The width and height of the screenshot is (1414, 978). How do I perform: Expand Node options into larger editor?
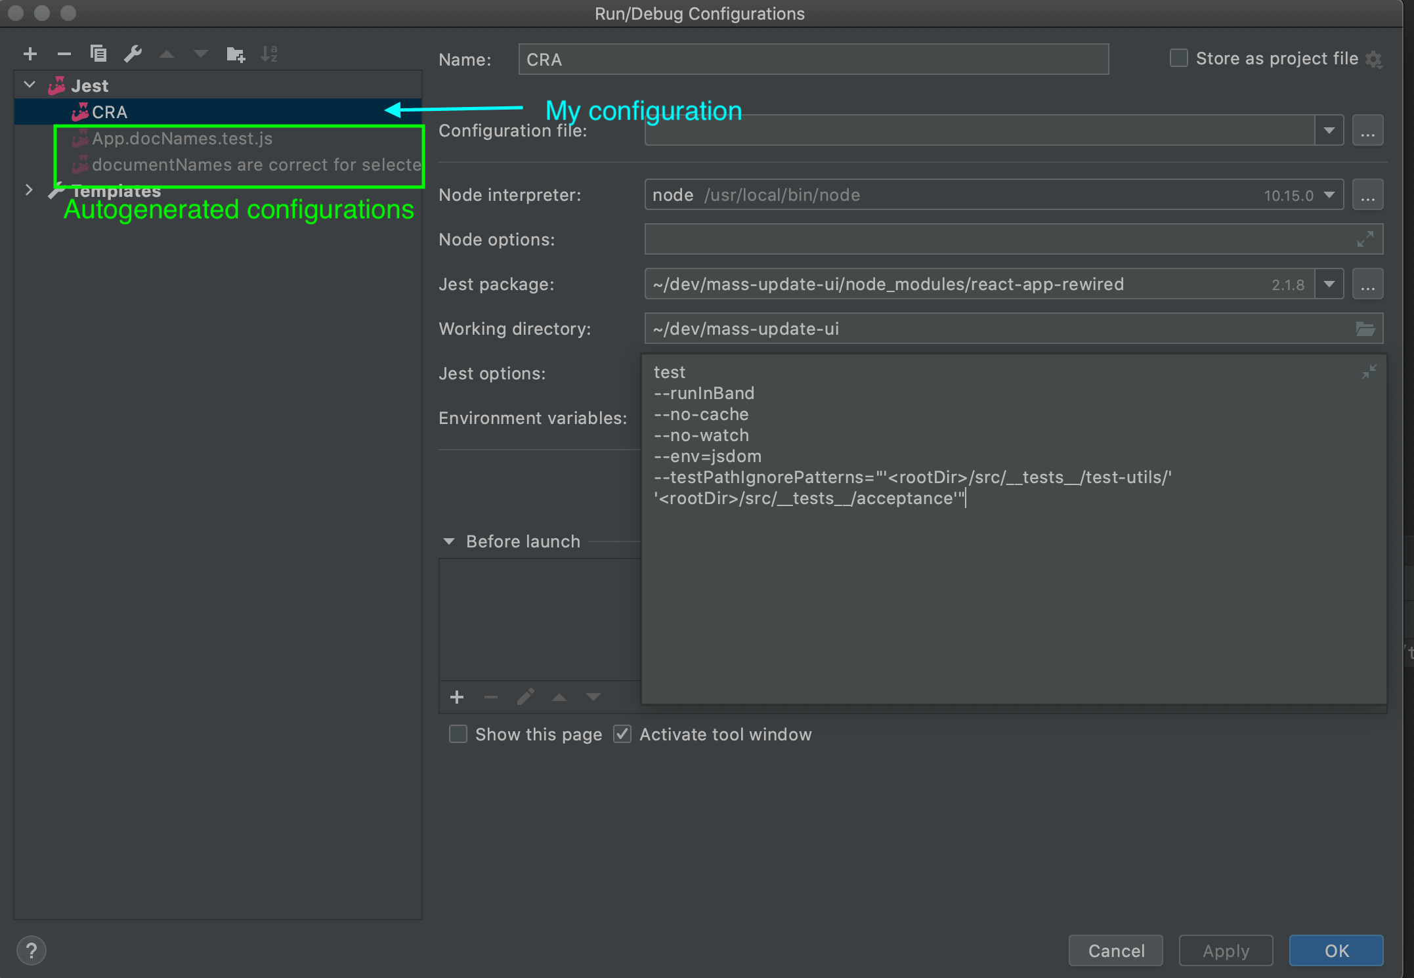(1365, 239)
